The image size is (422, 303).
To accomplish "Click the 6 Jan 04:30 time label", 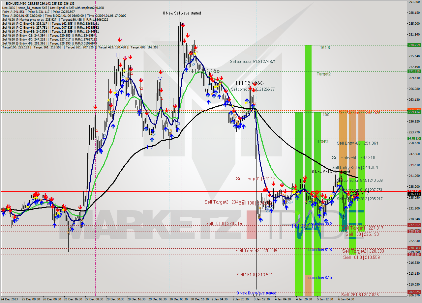I will [x=347, y=300].
